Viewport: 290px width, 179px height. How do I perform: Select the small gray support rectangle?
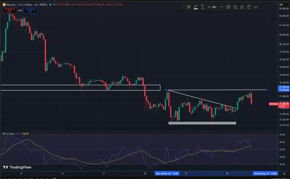(x=202, y=123)
